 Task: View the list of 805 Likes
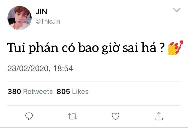pyautogui.click(x=73, y=92)
